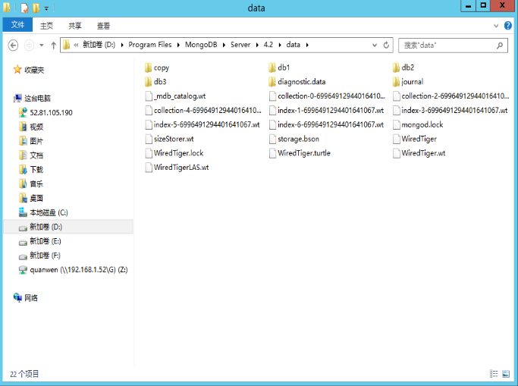Click New Folder quick access toolbar icon

click(x=36, y=8)
